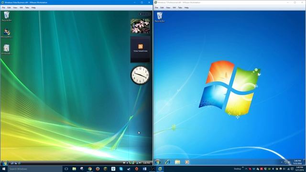This screenshot has width=306, height=172.
Task: Open Edit menu in the Windows 7 VMware window
Action: tap(162, 8)
